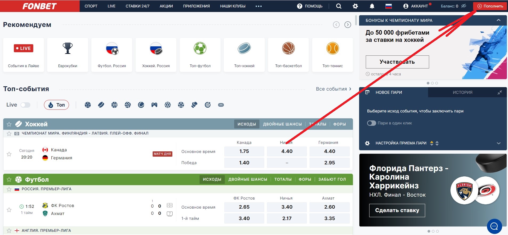
Task: Expand Настройка приема пари section
Action: [x=499, y=143]
